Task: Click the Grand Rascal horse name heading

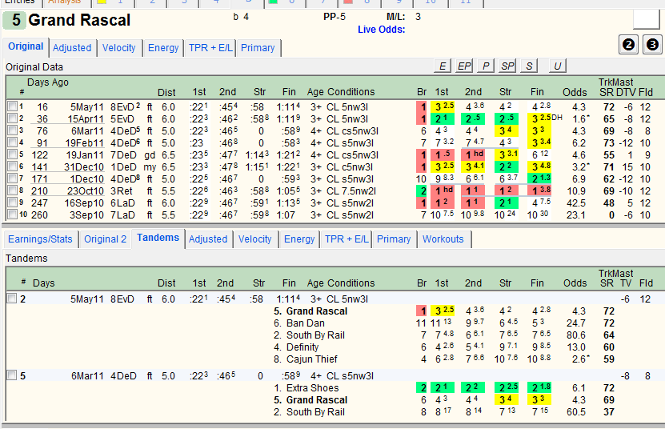Action: (x=79, y=20)
